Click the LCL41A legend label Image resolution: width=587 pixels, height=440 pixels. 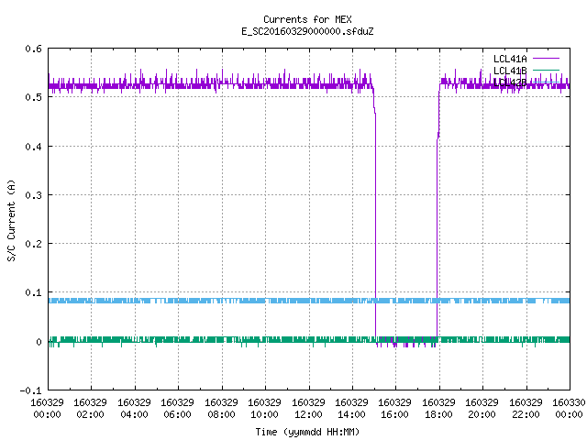coord(510,59)
